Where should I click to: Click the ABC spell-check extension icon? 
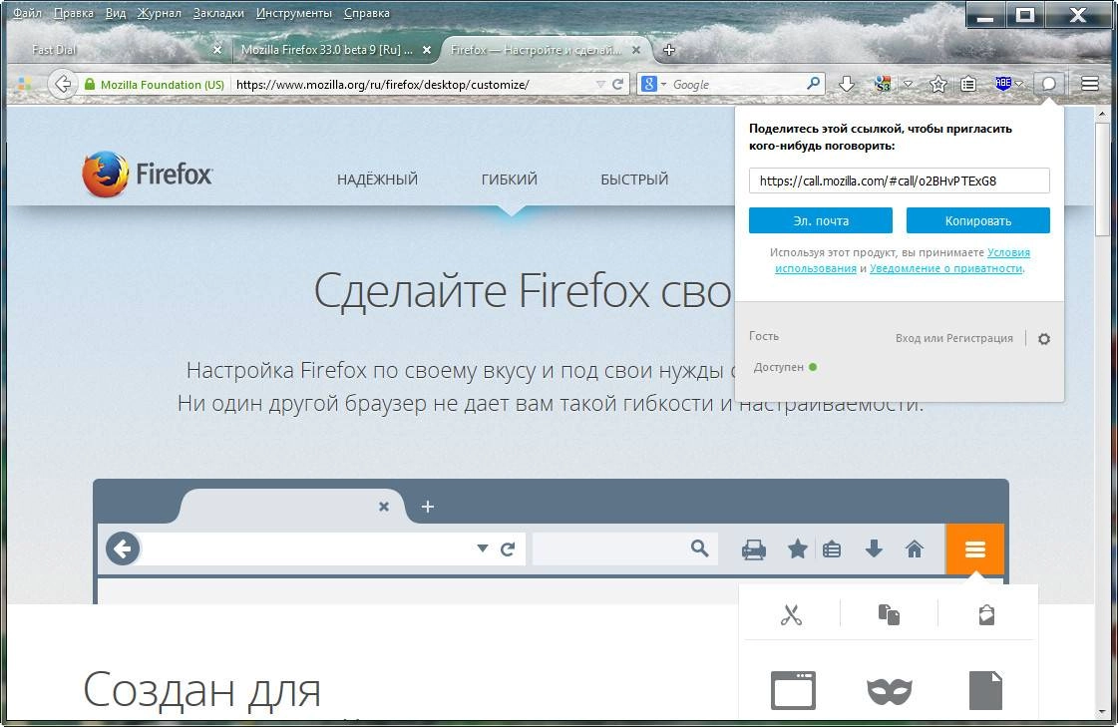coord(1003,84)
